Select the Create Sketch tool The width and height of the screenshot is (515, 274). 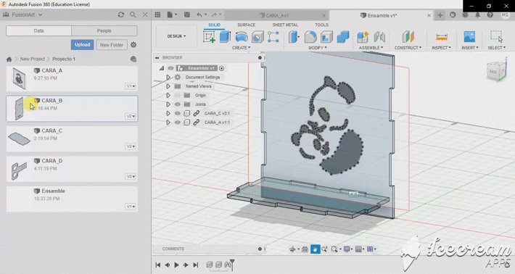209,37
